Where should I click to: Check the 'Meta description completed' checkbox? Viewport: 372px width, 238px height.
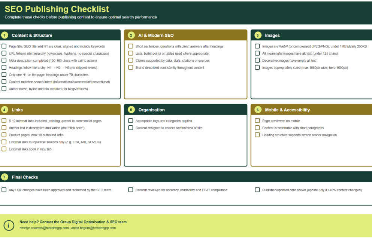click(4, 61)
